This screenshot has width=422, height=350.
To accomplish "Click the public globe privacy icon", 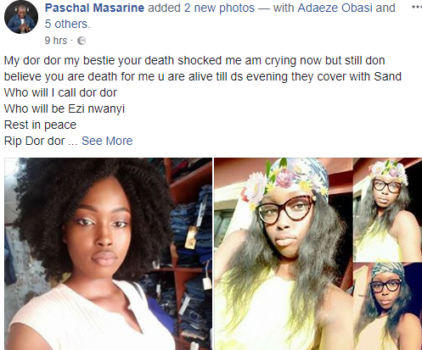I will point(82,41).
